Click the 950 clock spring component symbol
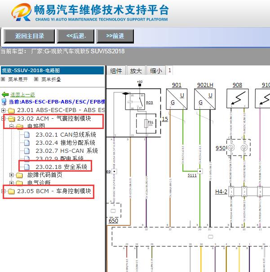The width and height of the screenshot is (270, 272). pos(239,147)
